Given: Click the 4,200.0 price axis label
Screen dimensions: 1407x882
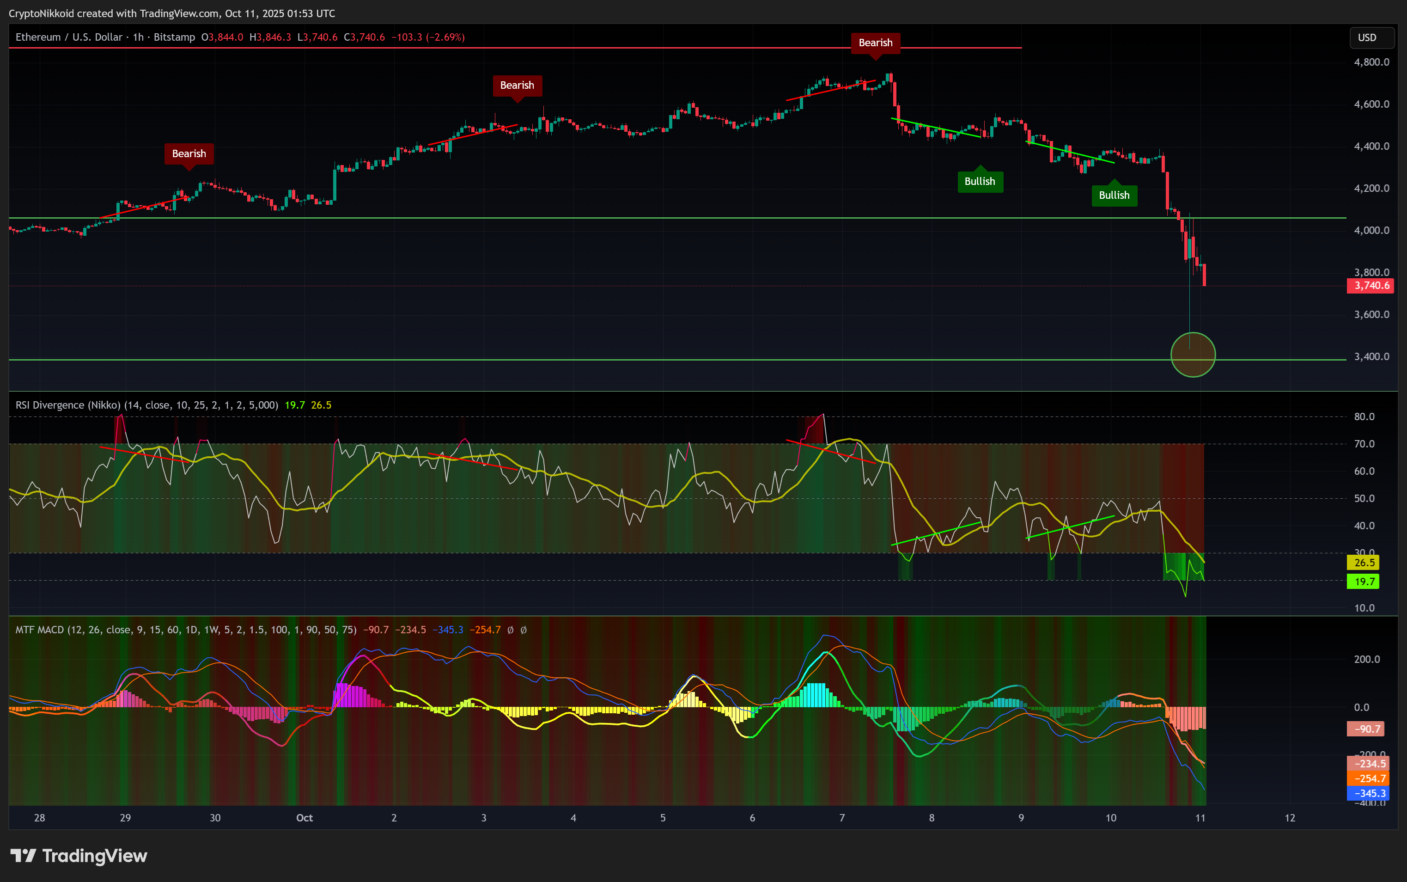Looking at the screenshot, I should point(1371,189).
